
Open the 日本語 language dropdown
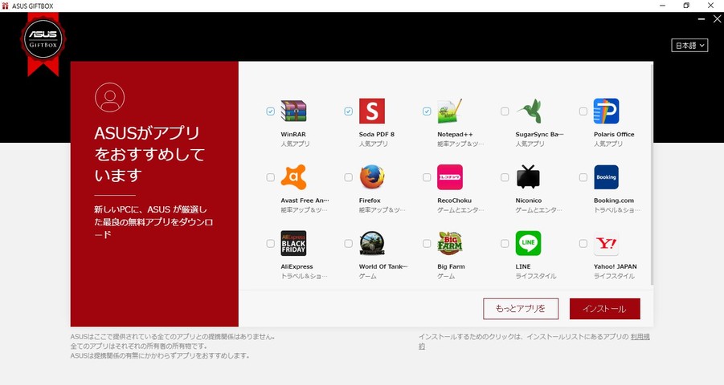coord(689,45)
